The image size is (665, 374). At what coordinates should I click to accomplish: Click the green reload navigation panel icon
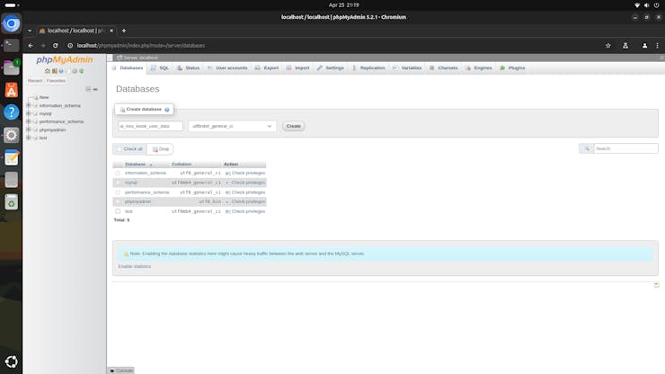point(82,71)
